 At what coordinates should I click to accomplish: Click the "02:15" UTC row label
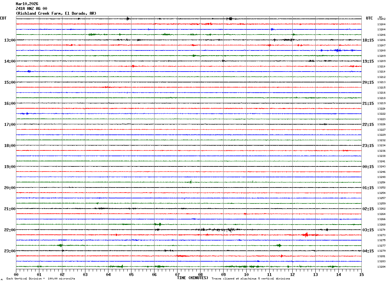[368, 209]
